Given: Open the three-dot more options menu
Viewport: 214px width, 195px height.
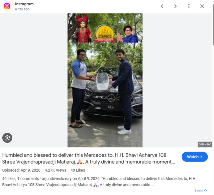Looking at the screenshot, I should pos(189,6).
